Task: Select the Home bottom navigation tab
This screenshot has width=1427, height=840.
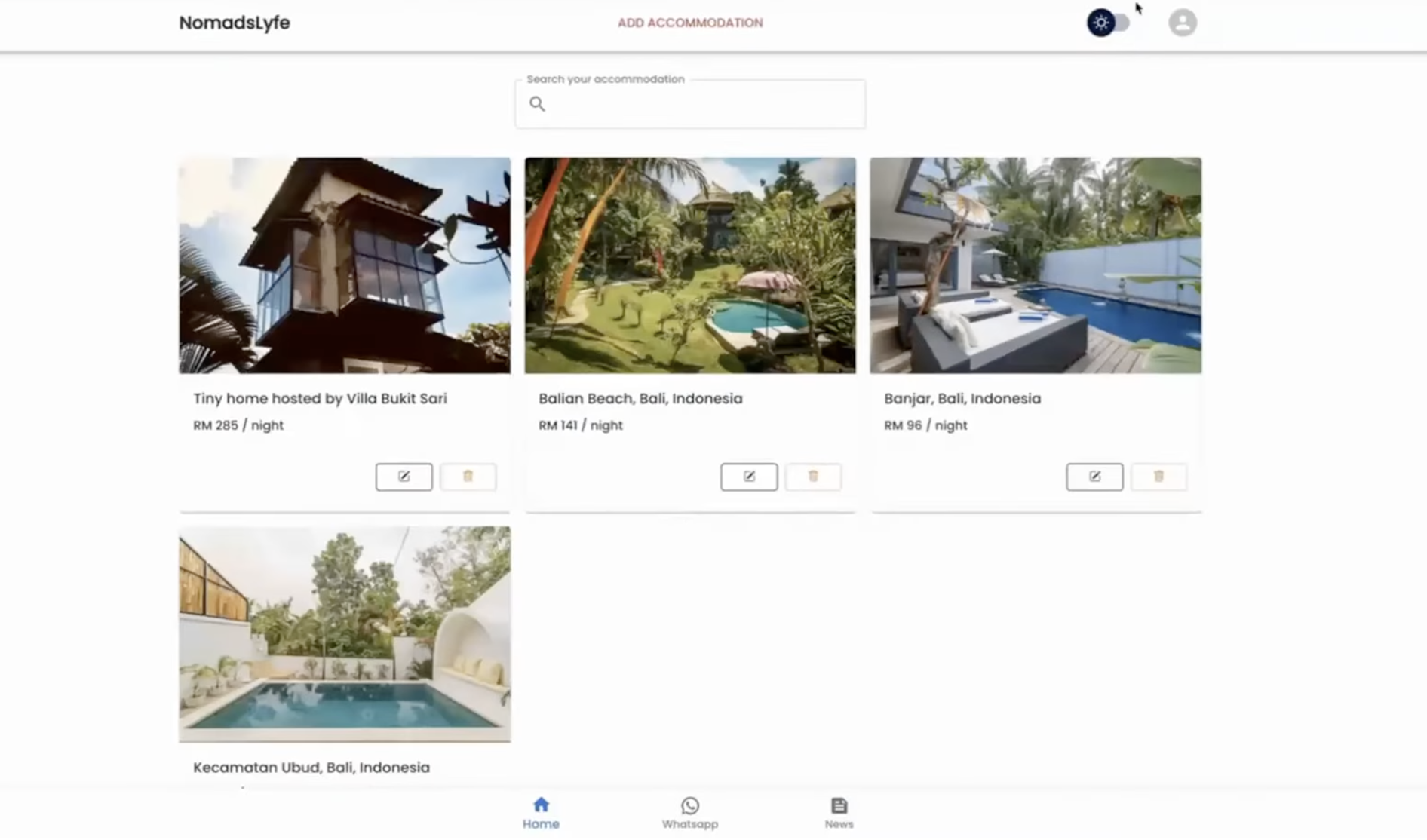Action: [541, 814]
